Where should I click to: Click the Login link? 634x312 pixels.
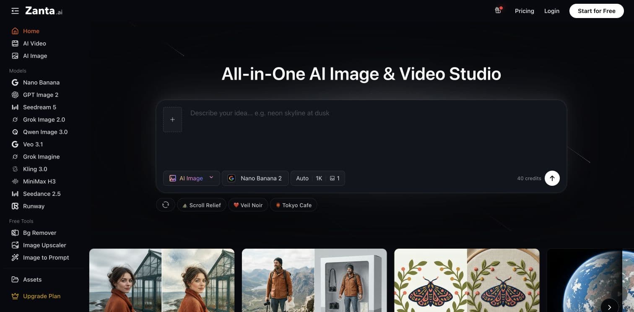pos(552,11)
